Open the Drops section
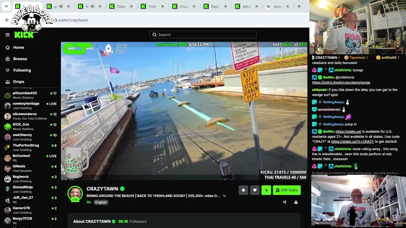This screenshot has width=406, height=228. coord(19,82)
